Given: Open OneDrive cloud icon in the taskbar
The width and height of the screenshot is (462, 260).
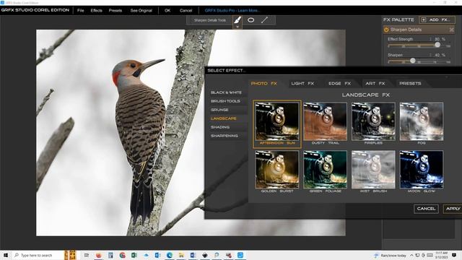Looking at the screenshot, I should pyautogui.click(x=146, y=255).
